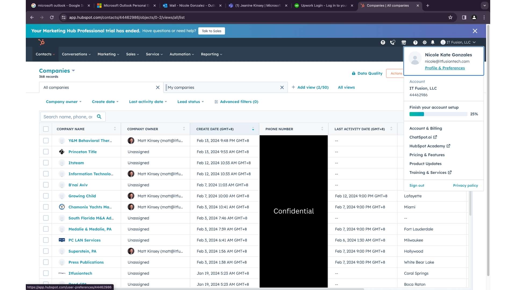Screen dimensions: 516x290
Task: Toggle the select-all companies checkbox
Action: pyautogui.click(x=46, y=129)
